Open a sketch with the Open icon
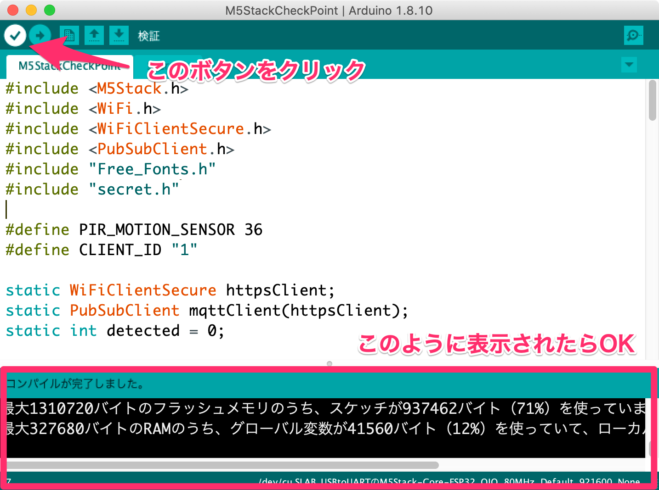Image resolution: width=659 pixels, height=490 pixels. coord(94,35)
